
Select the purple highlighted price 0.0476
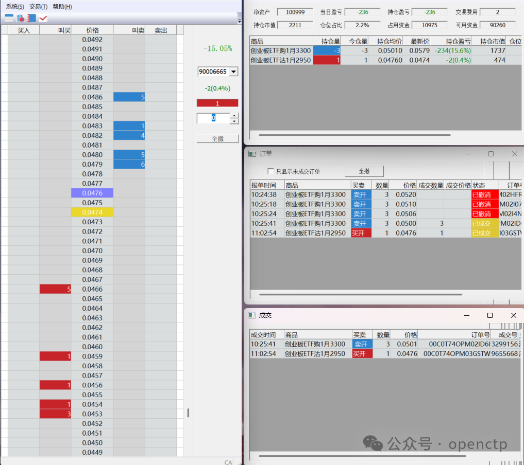[92, 193]
